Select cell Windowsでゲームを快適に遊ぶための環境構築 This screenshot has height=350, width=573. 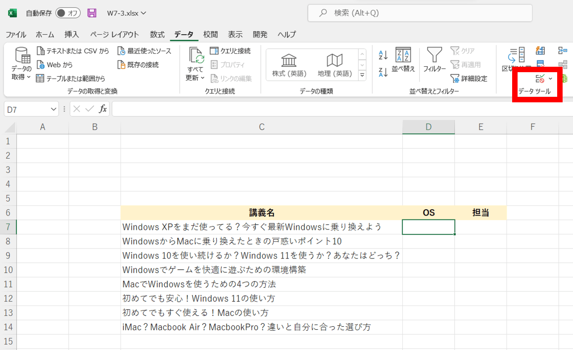pos(262,270)
